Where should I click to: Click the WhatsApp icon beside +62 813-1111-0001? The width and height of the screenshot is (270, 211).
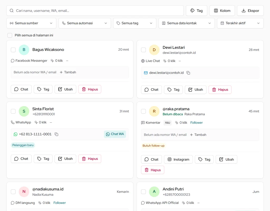[x=16, y=134]
